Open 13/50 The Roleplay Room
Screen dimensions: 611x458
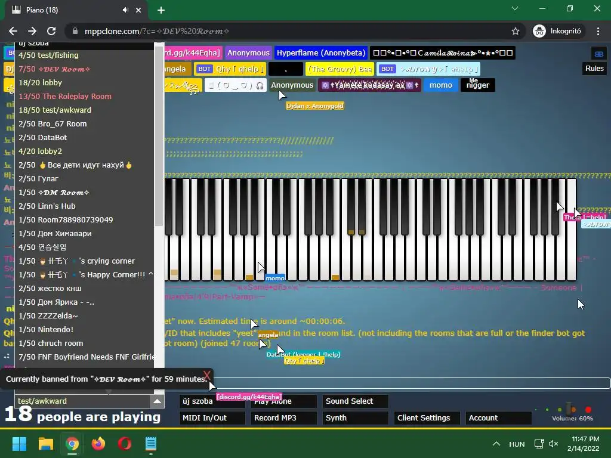pos(85,96)
